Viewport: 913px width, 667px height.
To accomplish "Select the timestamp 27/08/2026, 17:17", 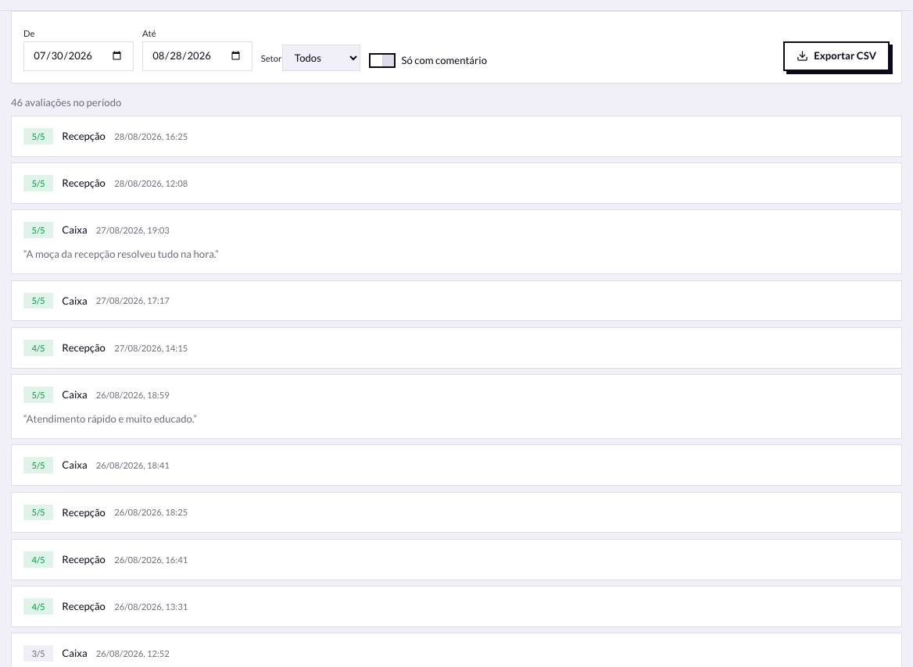I will (133, 301).
